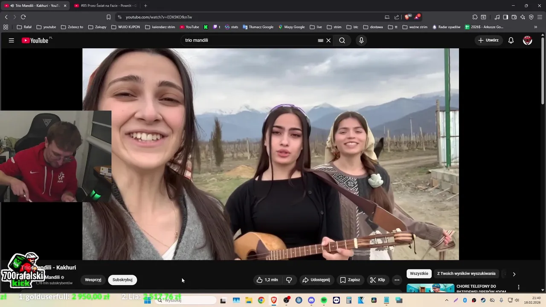Dislike the video with thumbs down

point(289,280)
